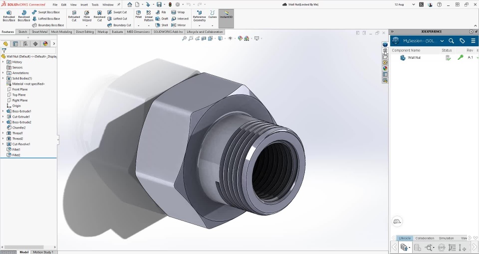
Task: Open the Motion Study 1 tab
Action: (x=43, y=252)
